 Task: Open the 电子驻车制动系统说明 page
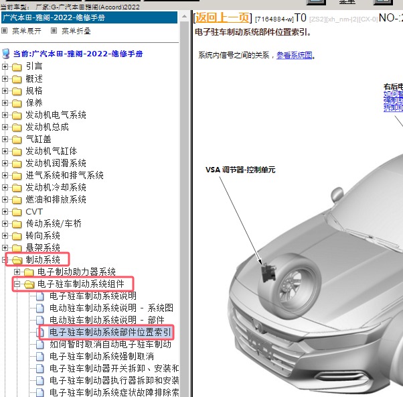click(x=93, y=296)
